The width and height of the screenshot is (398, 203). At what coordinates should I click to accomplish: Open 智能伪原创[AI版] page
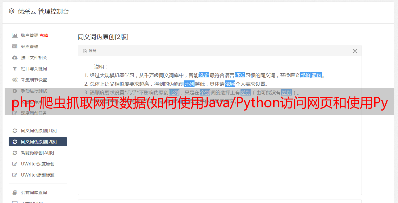37,153
